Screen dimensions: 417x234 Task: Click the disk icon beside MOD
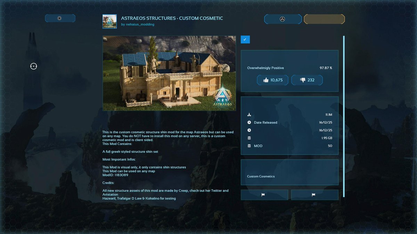tap(249, 146)
